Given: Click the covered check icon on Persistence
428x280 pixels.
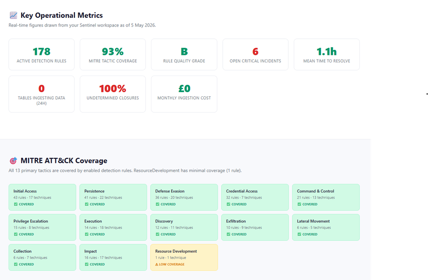Looking at the screenshot, I should point(86,204).
